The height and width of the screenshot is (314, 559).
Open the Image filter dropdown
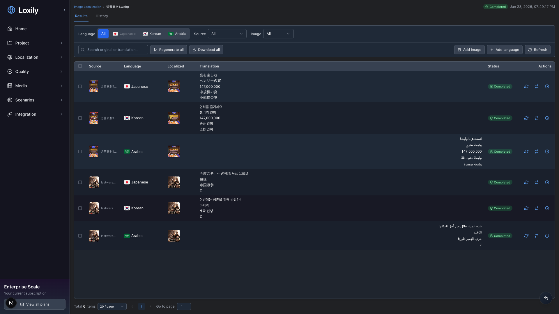(x=278, y=34)
